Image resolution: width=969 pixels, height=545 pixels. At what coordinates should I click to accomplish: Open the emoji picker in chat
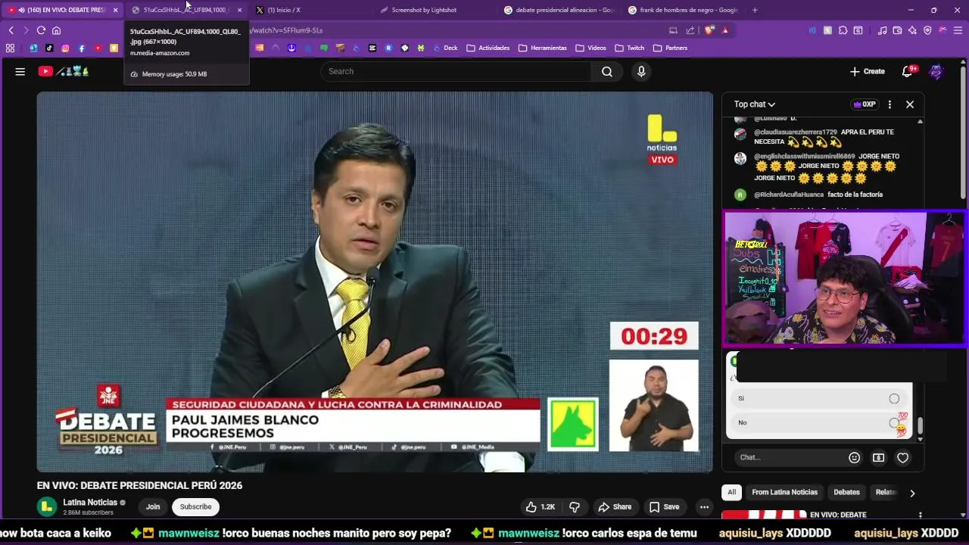[855, 457]
